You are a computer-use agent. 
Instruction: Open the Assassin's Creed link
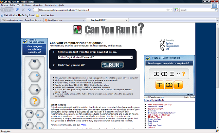155,107
